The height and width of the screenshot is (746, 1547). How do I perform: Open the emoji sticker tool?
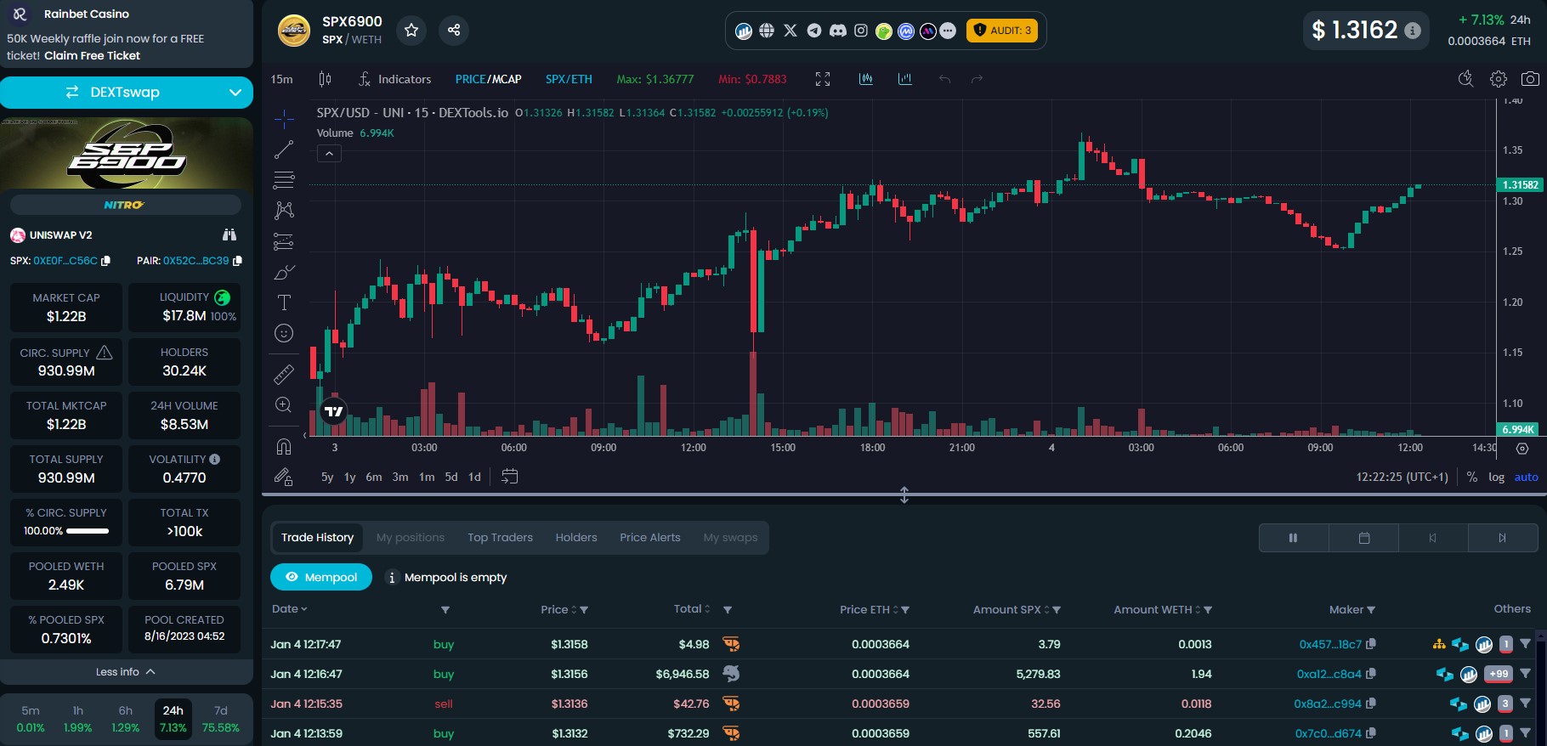[x=284, y=333]
